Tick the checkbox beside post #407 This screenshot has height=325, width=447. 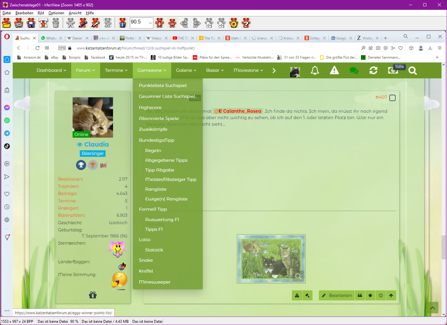pos(393,98)
